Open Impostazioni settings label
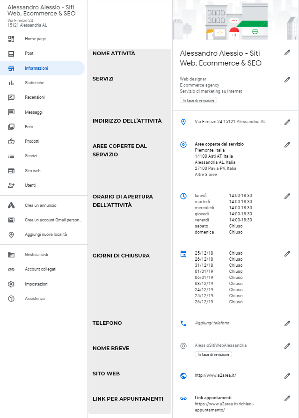 [x=36, y=284]
